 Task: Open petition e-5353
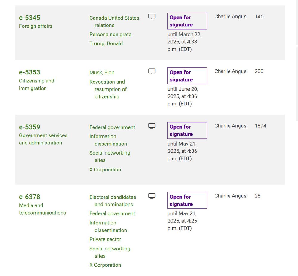click(x=30, y=72)
